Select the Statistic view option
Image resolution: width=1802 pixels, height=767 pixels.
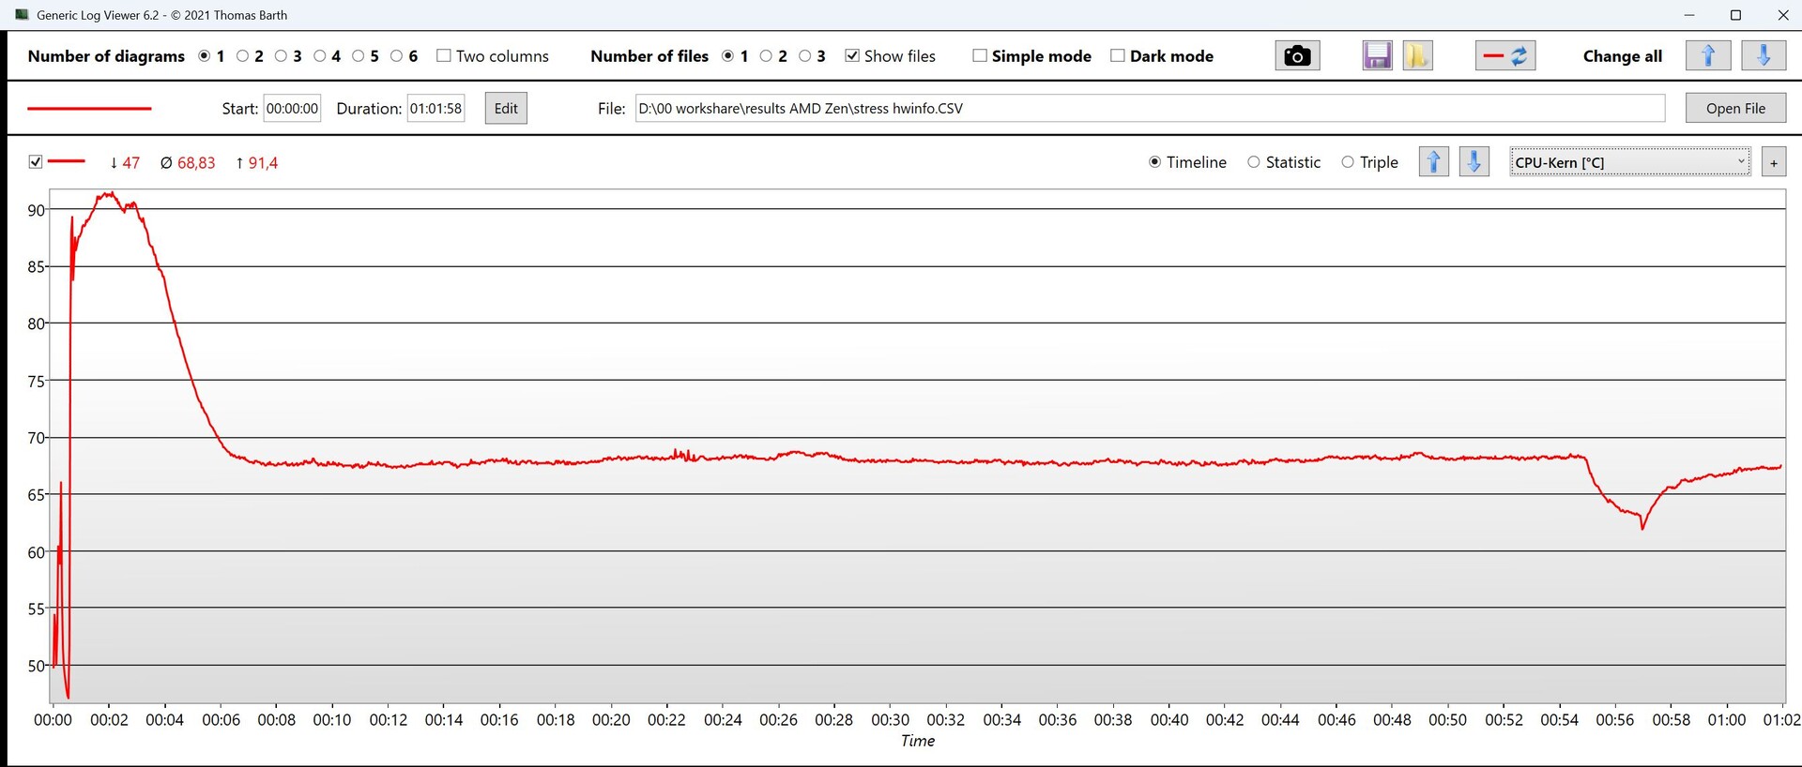[1254, 162]
